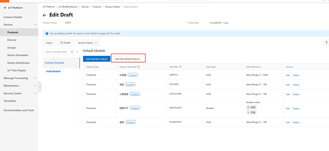
Task: Click the back arrow next to Edit Draft
Action: [x=45, y=15]
